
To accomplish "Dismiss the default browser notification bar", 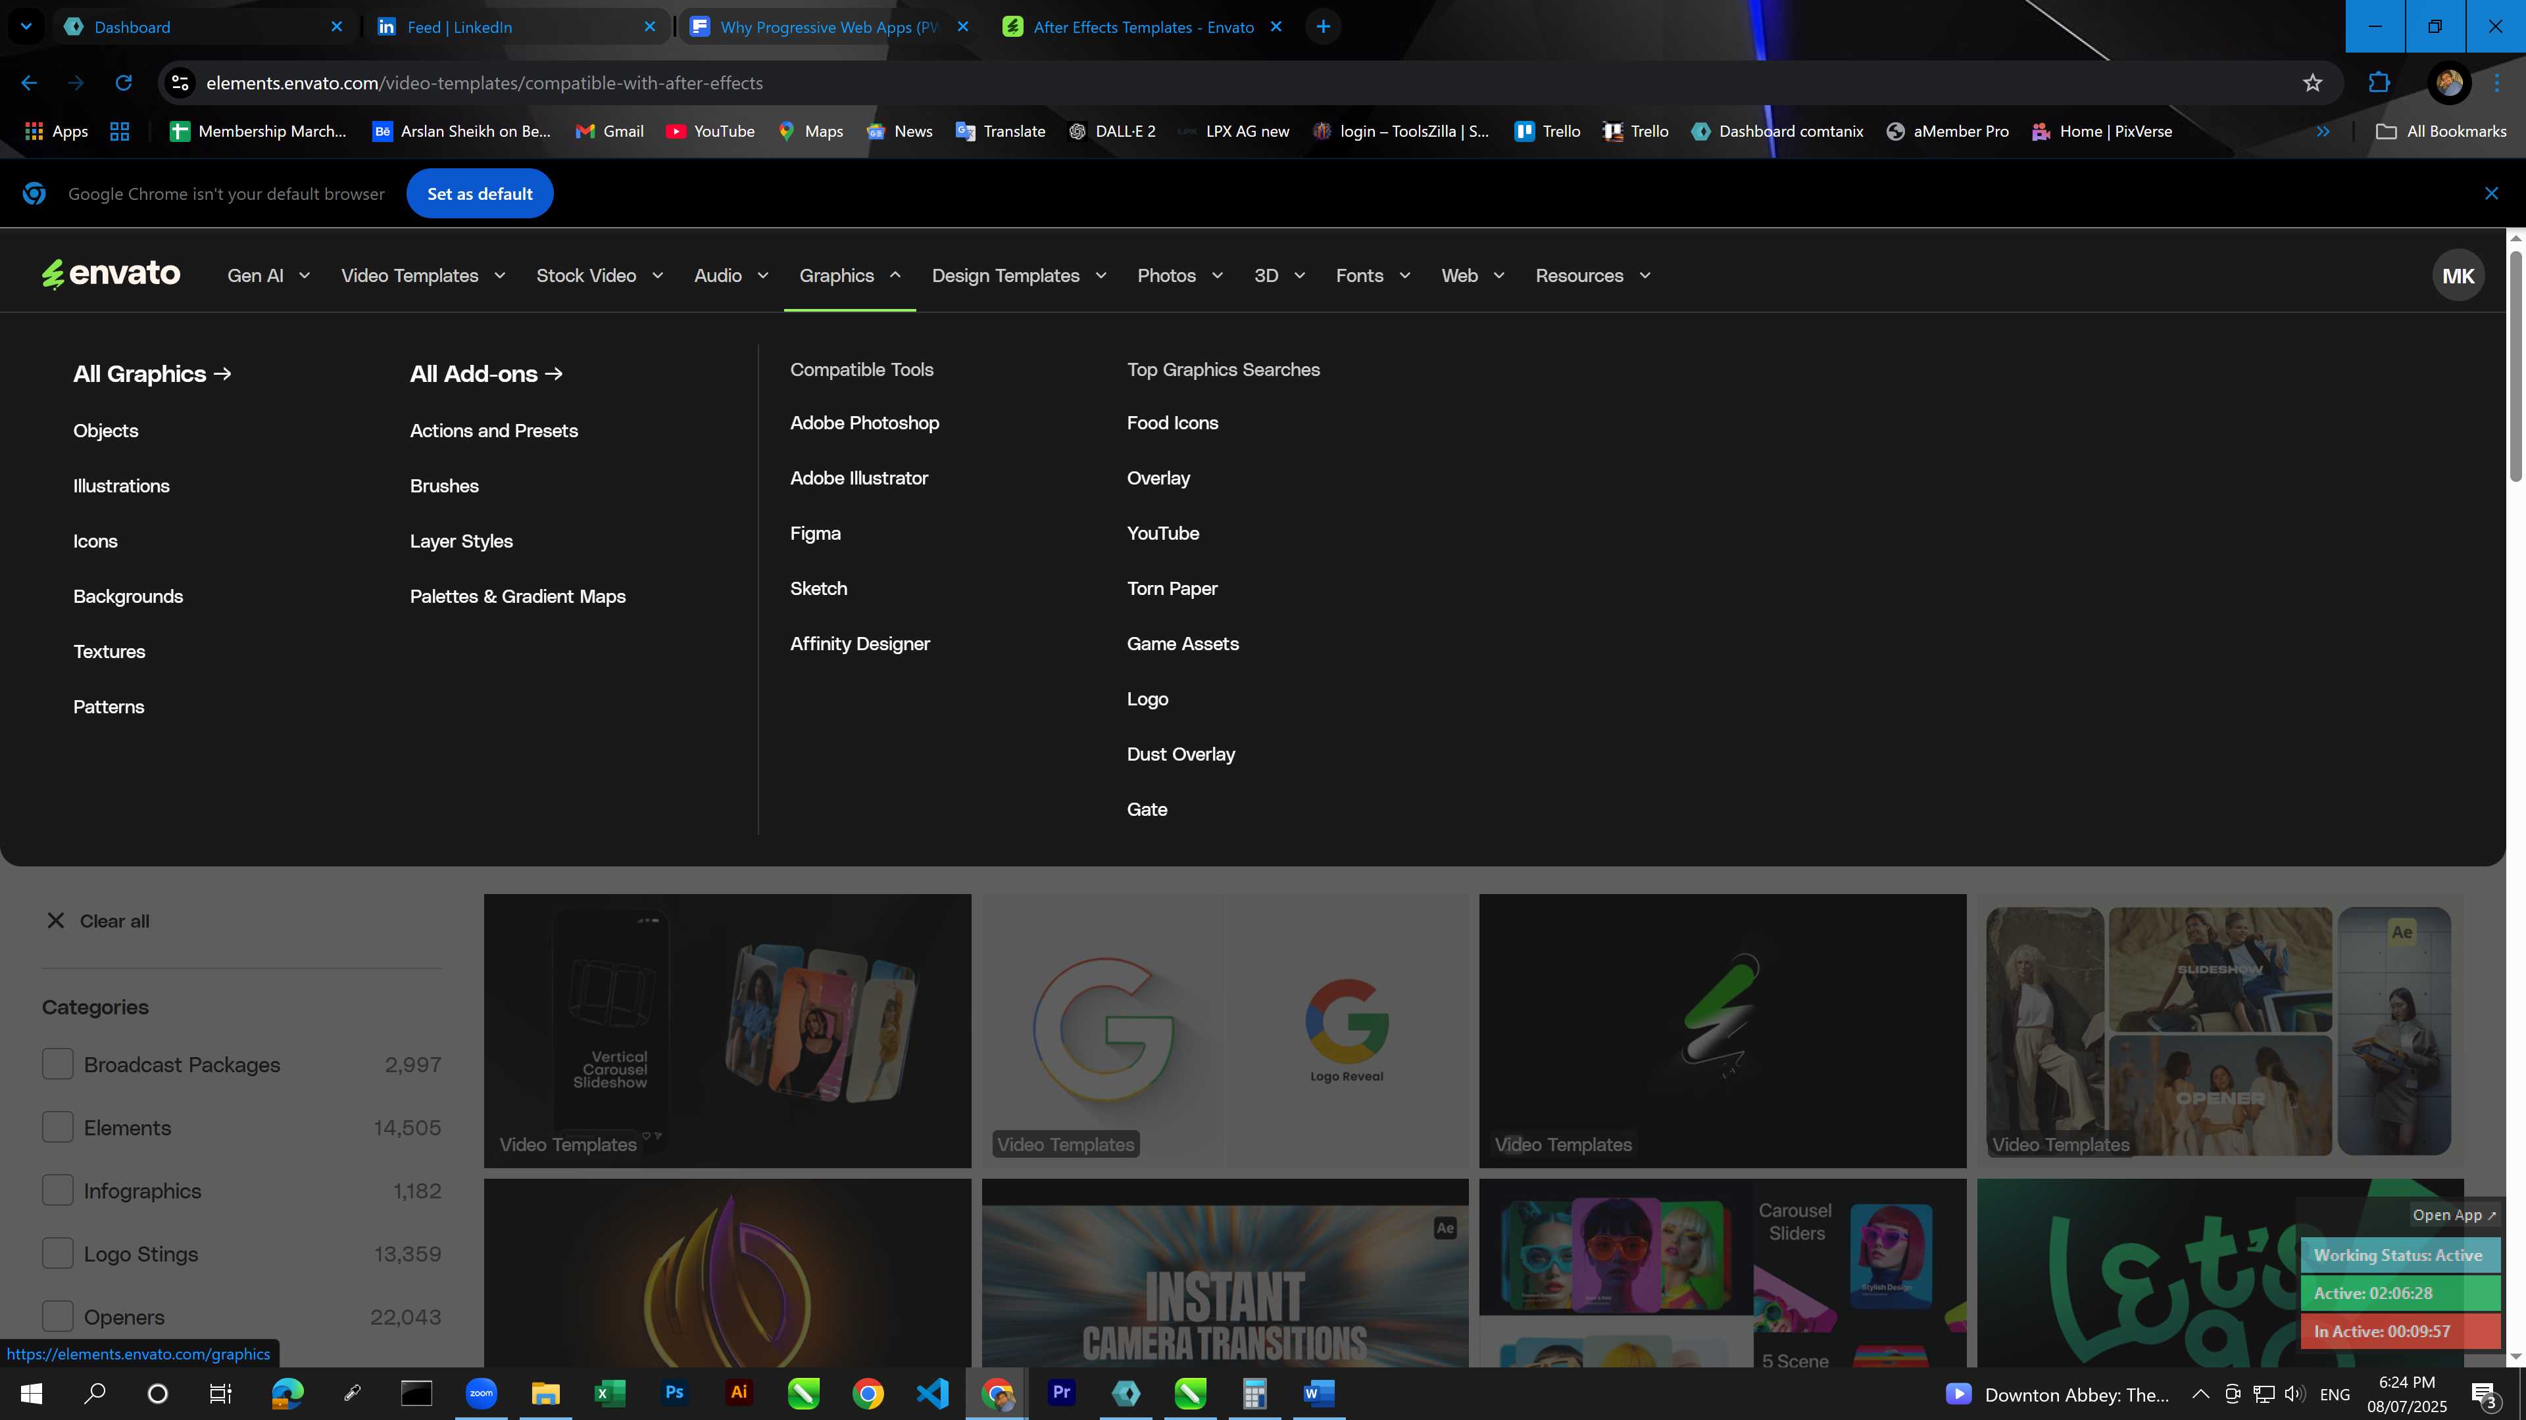I will 2492,193.
